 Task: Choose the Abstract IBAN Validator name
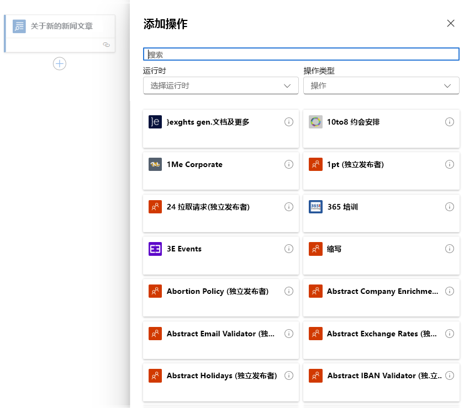point(384,376)
